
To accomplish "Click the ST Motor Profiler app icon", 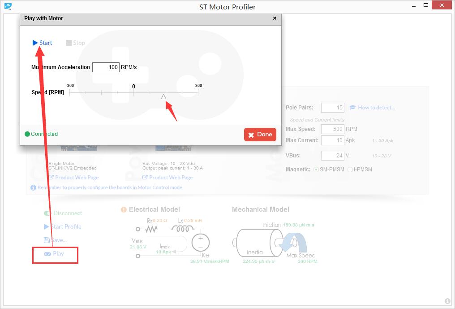I will (8, 6).
